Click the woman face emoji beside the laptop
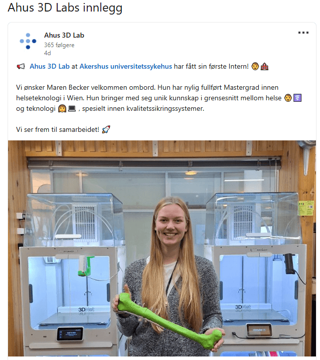 click(x=62, y=108)
